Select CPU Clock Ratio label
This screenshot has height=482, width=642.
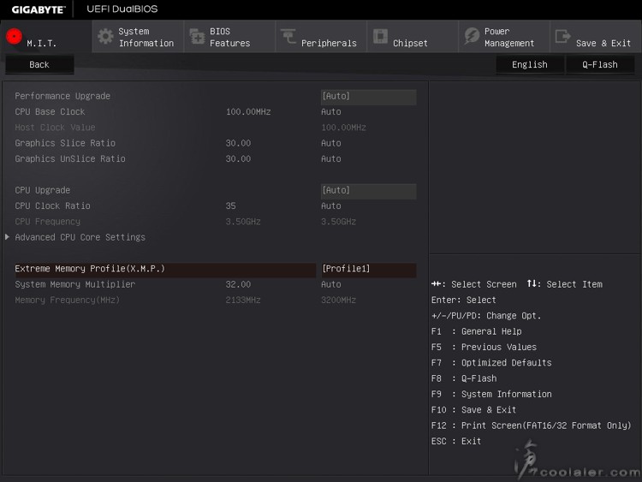(x=52, y=206)
